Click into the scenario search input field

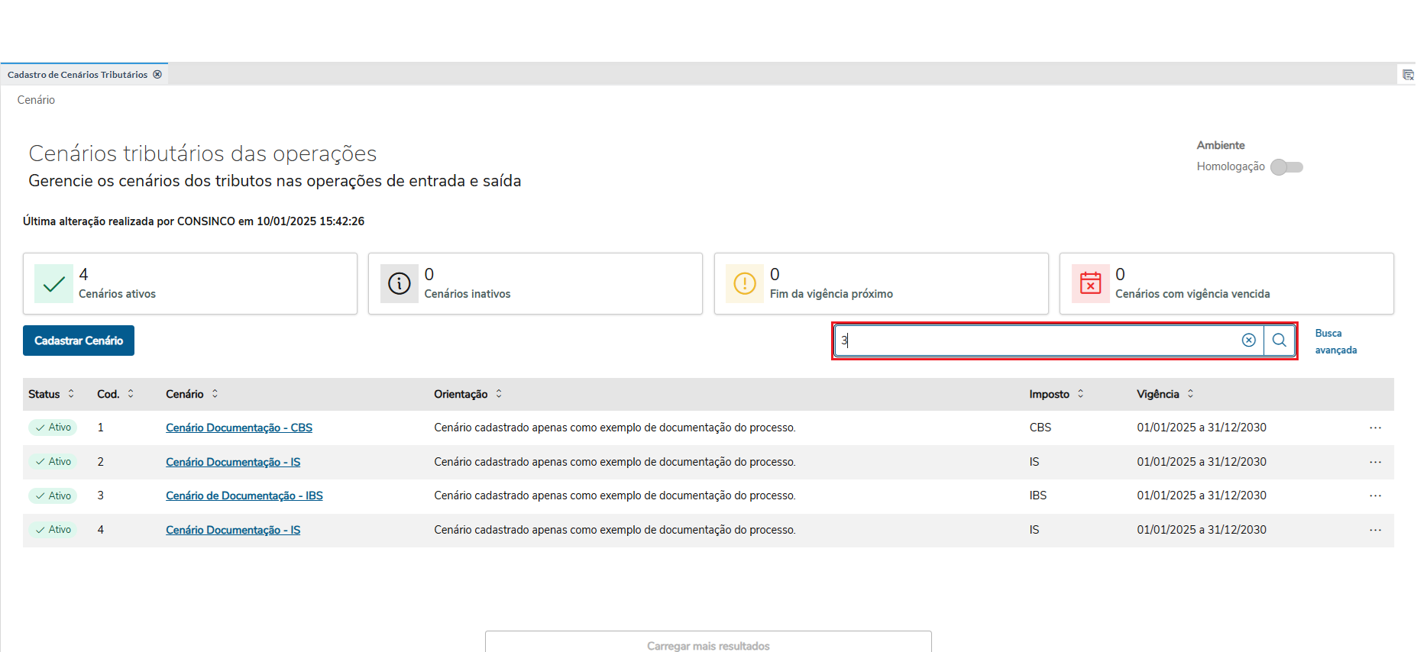[1039, 341]
